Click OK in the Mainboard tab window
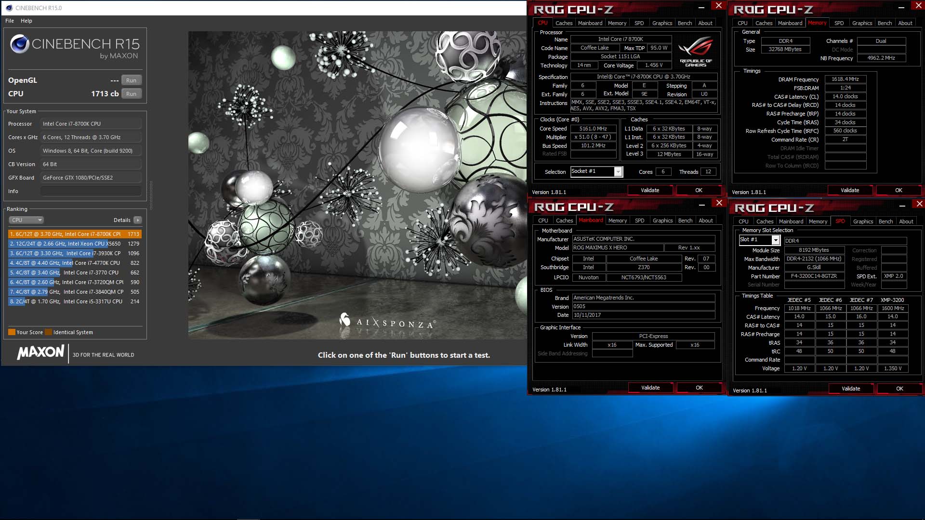The width and height of the screenshot is (925, 520). point(699,388)
